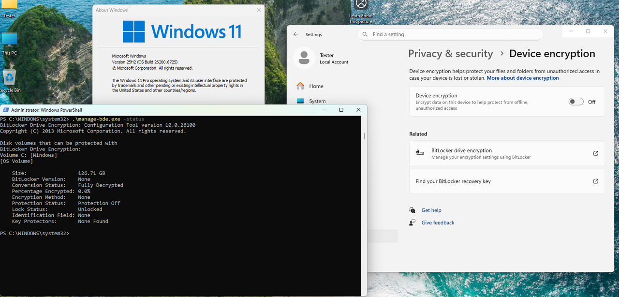Image resolution: width=619 pixels, height=297 pixels.
Task: Close the Administrator PowerShell window
Action: point(358,110)
